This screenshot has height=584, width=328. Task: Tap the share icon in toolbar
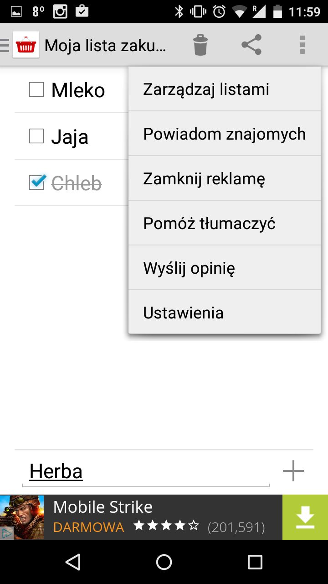coord(251,45)
